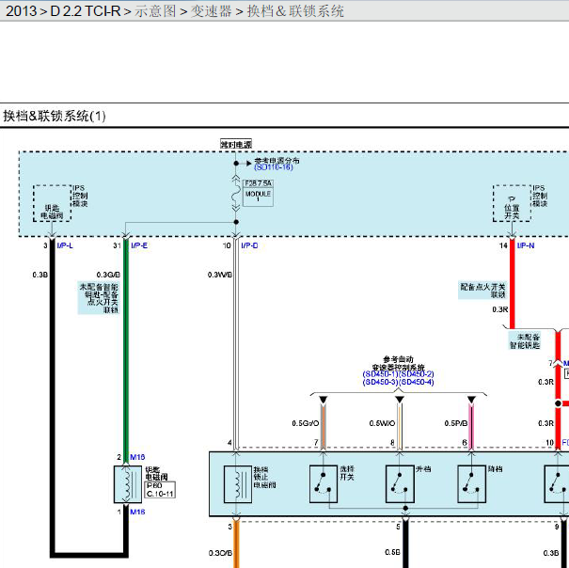This screenshot has width=569, height=568.
Task: Click the 换档锁止电磁阀 label text
Action: [264, 477]
